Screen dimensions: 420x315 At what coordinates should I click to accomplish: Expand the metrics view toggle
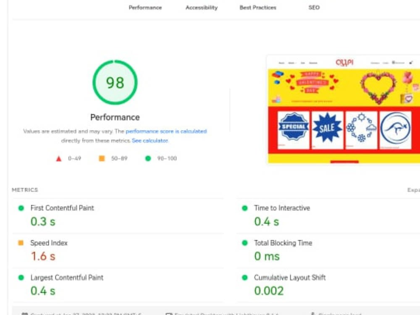tap(414, 190)
